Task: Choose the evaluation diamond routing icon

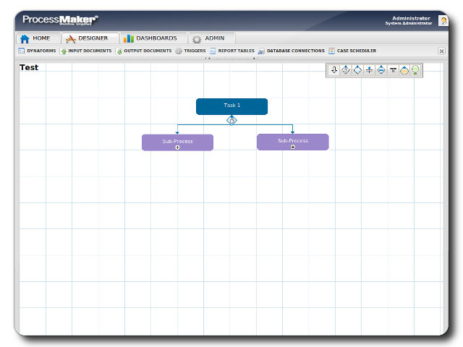Action: (357, 70)
